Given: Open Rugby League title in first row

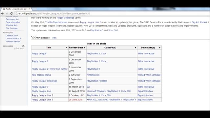Looking at the screenshot, I should (x=39, y=54).
